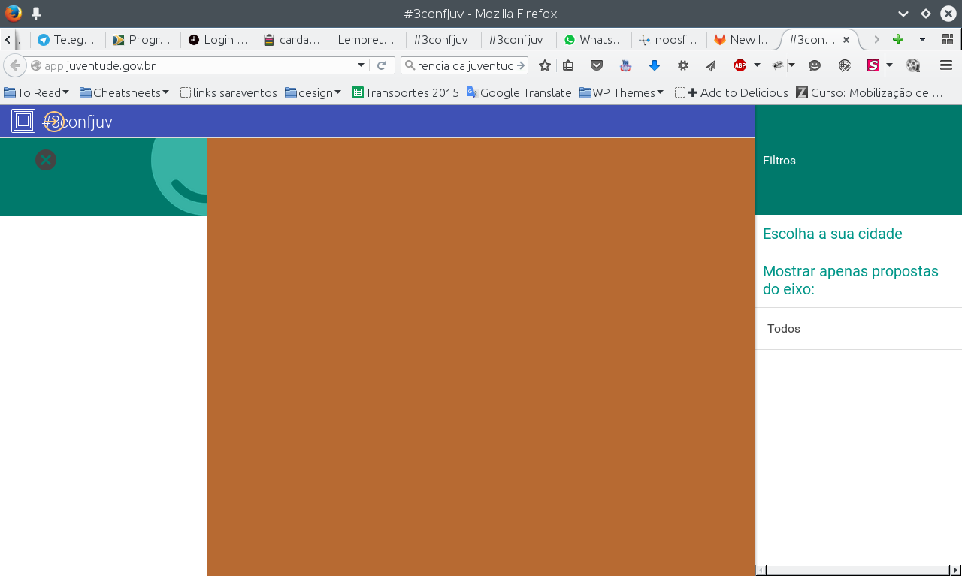Click the Filtros panel heading
The height and width of the screenshot is (576, 962).
point(779,161)
